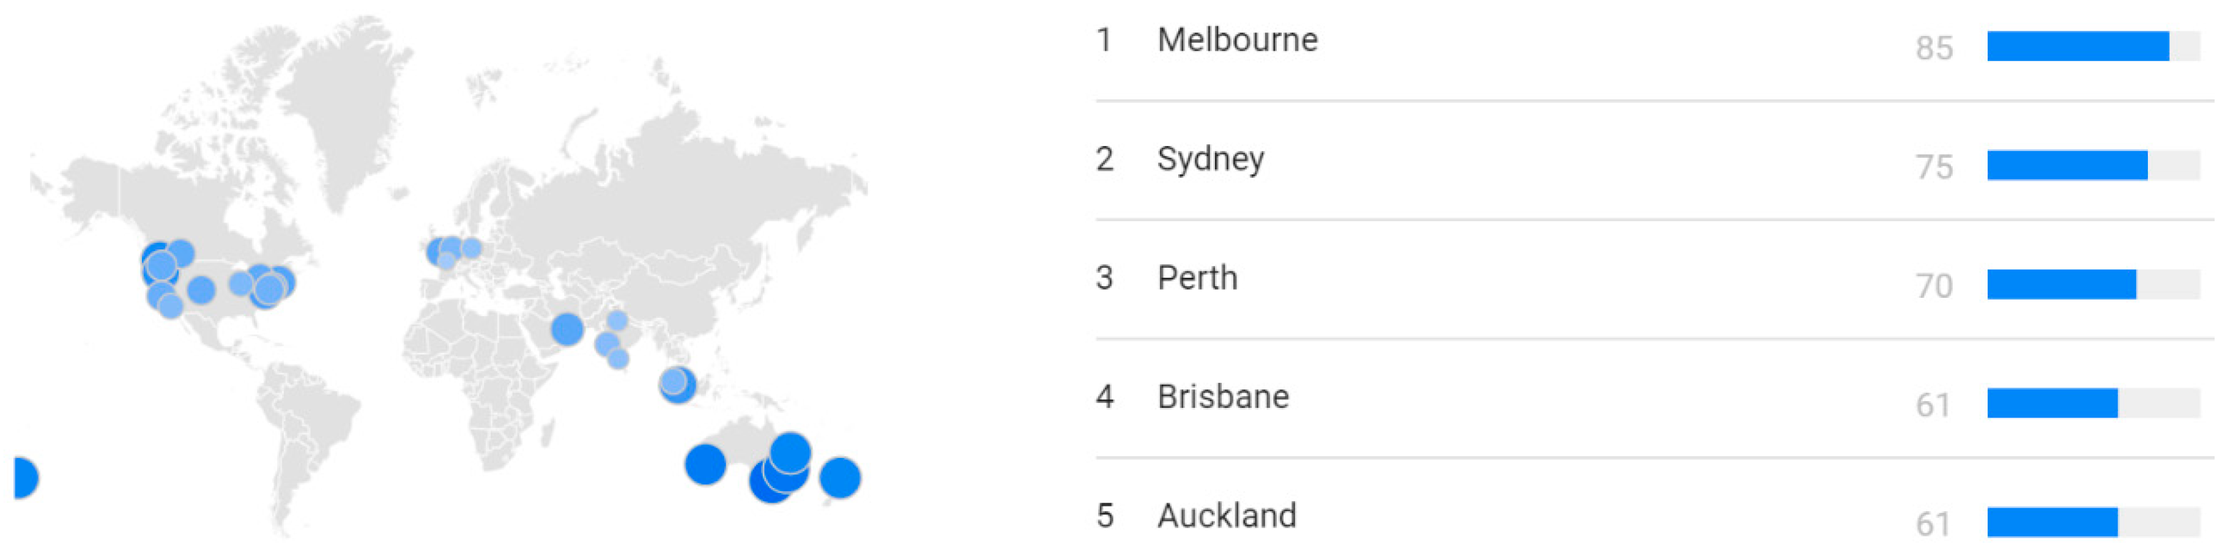
Task: Click the half-circle bubble at map's left edge
Action: pos(24,478)
